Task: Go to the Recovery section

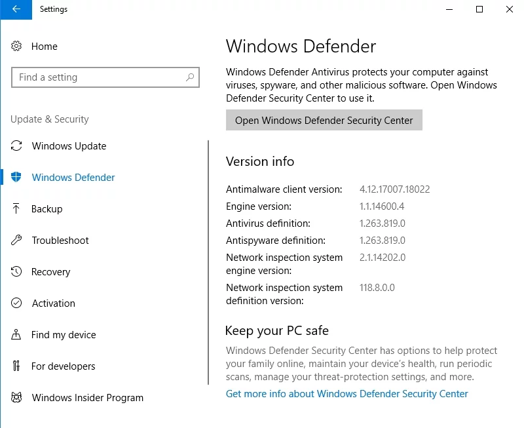Action: point(50,272)
